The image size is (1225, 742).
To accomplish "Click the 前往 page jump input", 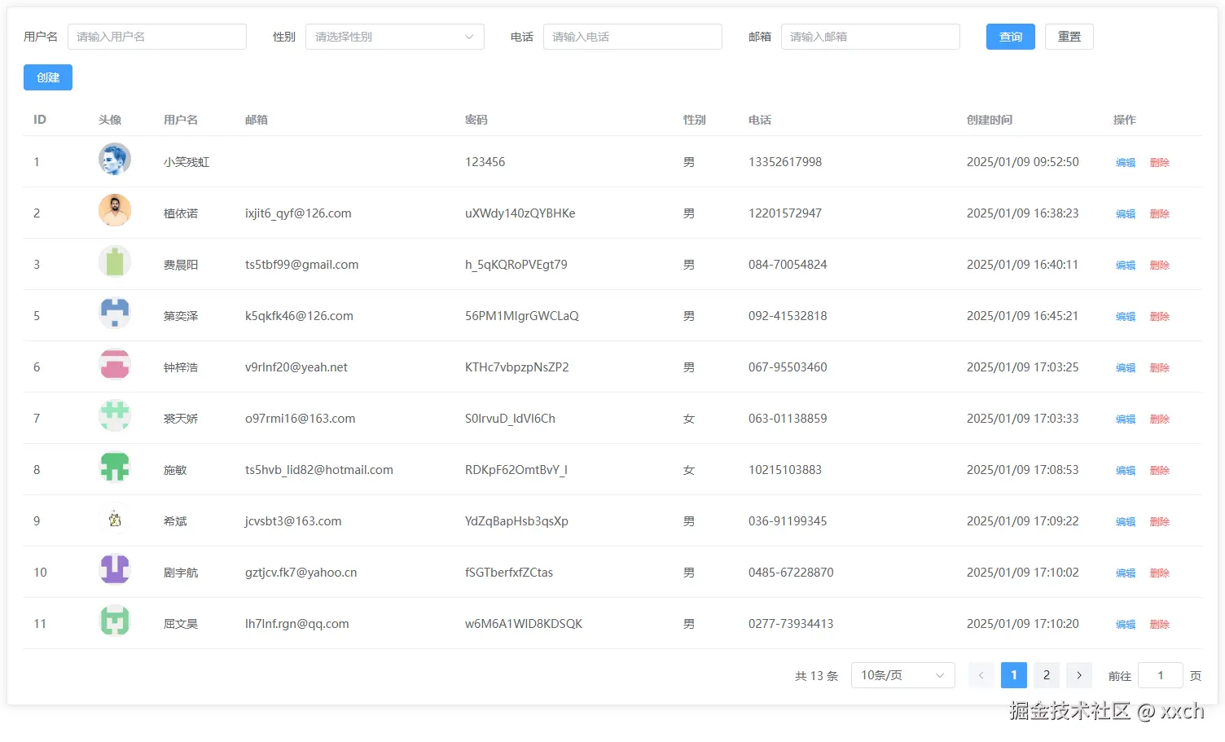I will pos(1161,675).
